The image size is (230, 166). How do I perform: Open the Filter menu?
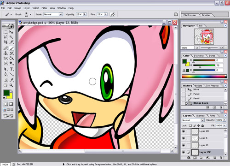point(44,8)
